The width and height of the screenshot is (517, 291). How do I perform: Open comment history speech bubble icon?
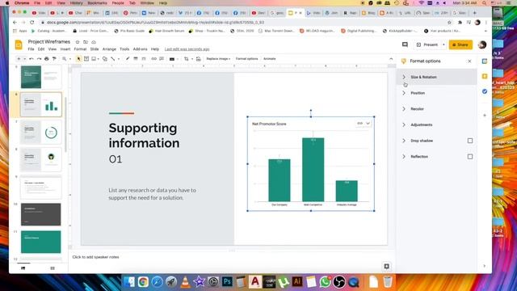pos(405,44)
